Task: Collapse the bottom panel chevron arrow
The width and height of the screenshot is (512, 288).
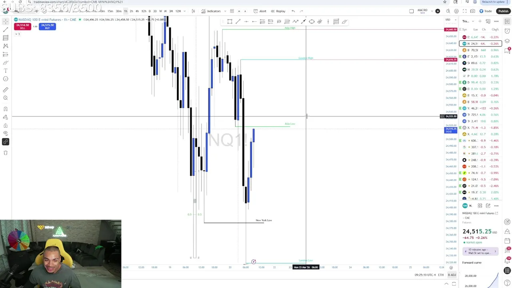Action: pyautogui.click(x=446, y=284)
